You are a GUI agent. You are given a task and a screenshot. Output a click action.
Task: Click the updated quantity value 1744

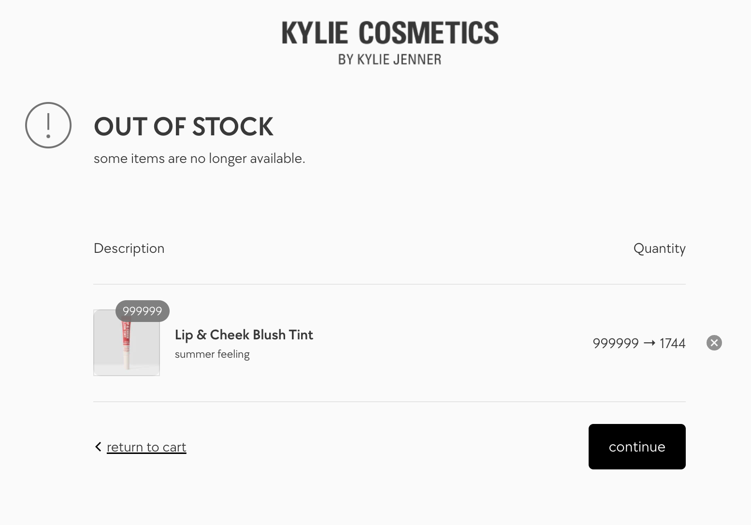coord(673,343)
